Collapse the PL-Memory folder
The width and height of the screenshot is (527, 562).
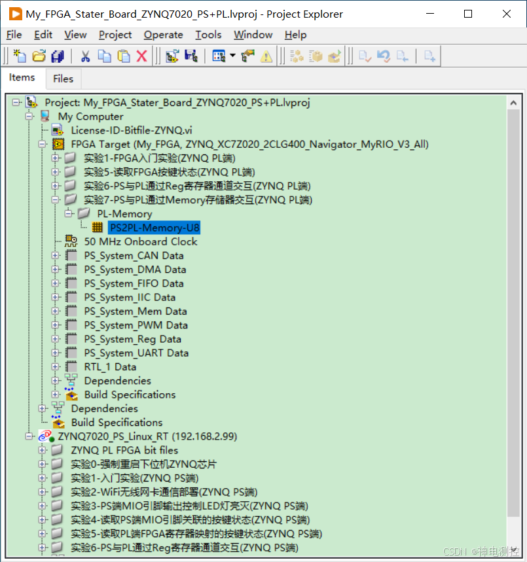69,214
